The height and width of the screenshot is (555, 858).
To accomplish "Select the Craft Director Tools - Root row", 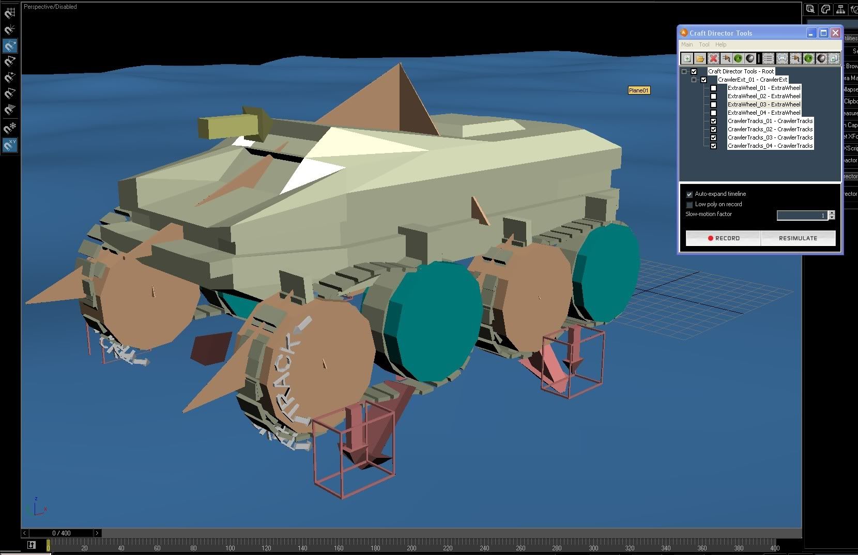I will click(741, 71).
